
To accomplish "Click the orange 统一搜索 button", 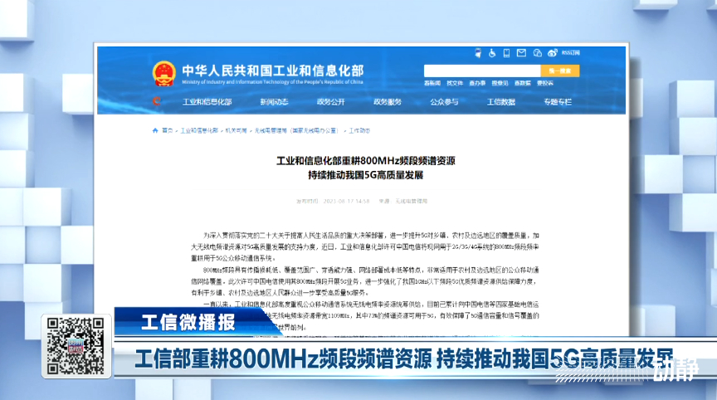I will [559, 71].
